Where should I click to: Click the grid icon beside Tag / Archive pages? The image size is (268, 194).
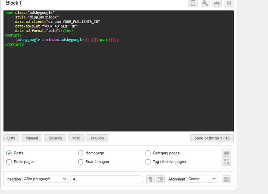pyautogui.click(x=226, y=162)
